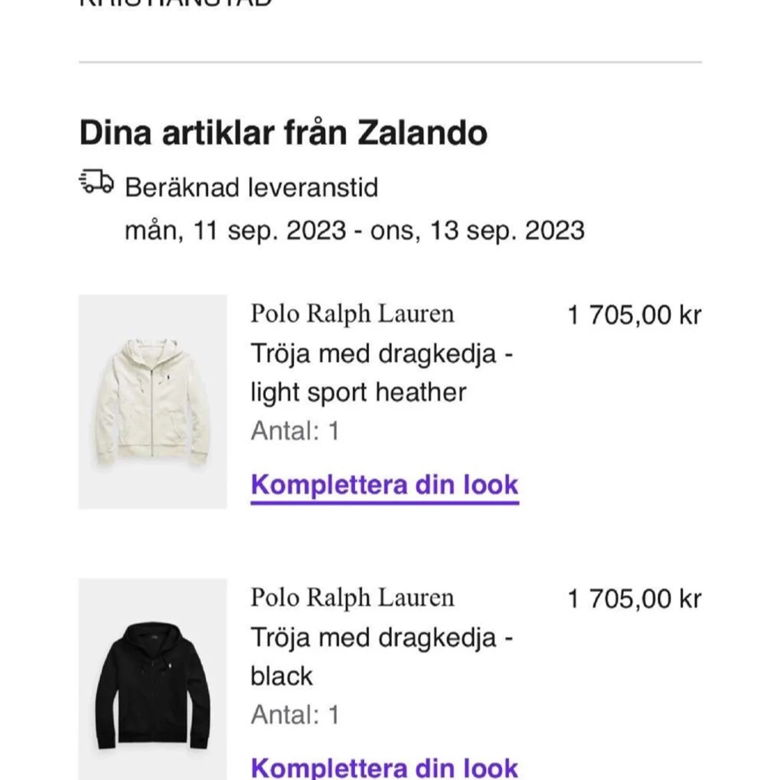Screen dimensions: 780x780
Task: Click the word 'Zalando' in the section heading
Action: coord(422,133)
